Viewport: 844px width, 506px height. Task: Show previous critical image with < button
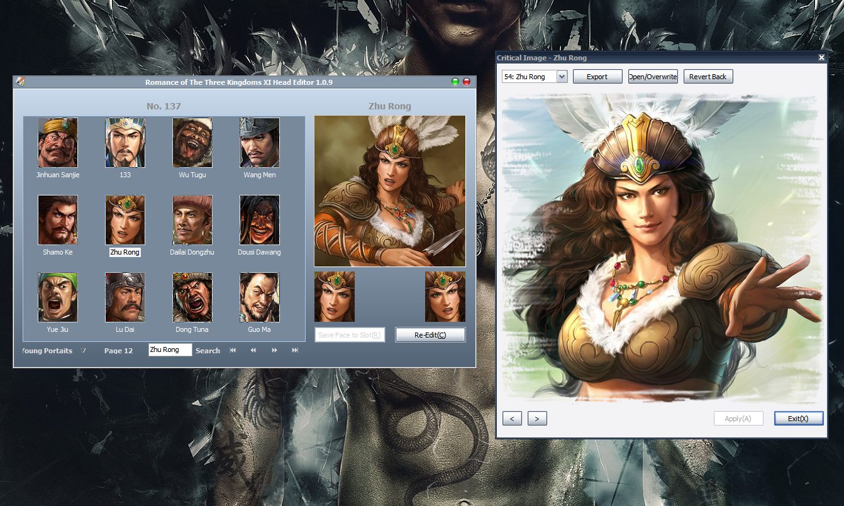coord(512,419)
